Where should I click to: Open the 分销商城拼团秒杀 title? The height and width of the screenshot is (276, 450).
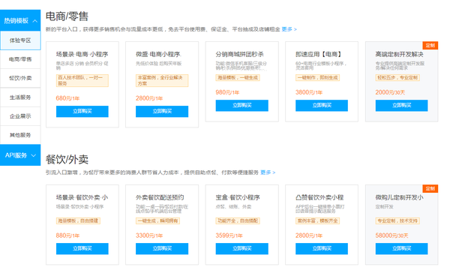tap(240, 54)
